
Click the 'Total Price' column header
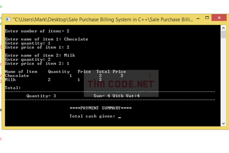point(111,72)
